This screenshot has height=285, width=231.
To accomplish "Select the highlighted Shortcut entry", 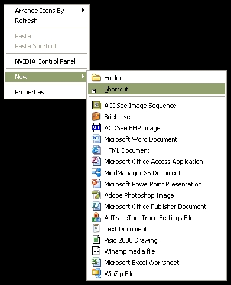I will point(157,89).
